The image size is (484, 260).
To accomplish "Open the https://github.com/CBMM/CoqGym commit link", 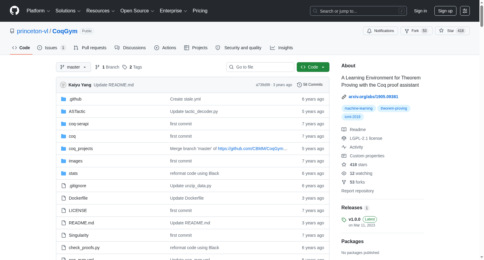I will pyautogui.click(x=252, y=149).
